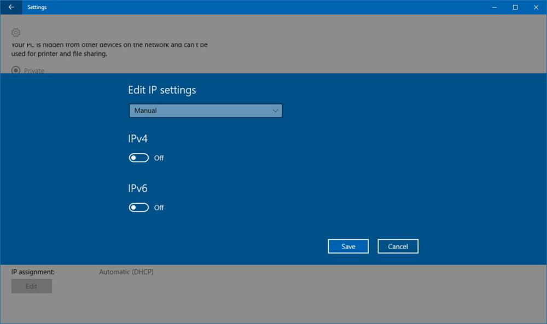Click the Edit button under IP assignment
Viewport: 547px width, 324px height.
pyautogui.click(x=31, y=286)
